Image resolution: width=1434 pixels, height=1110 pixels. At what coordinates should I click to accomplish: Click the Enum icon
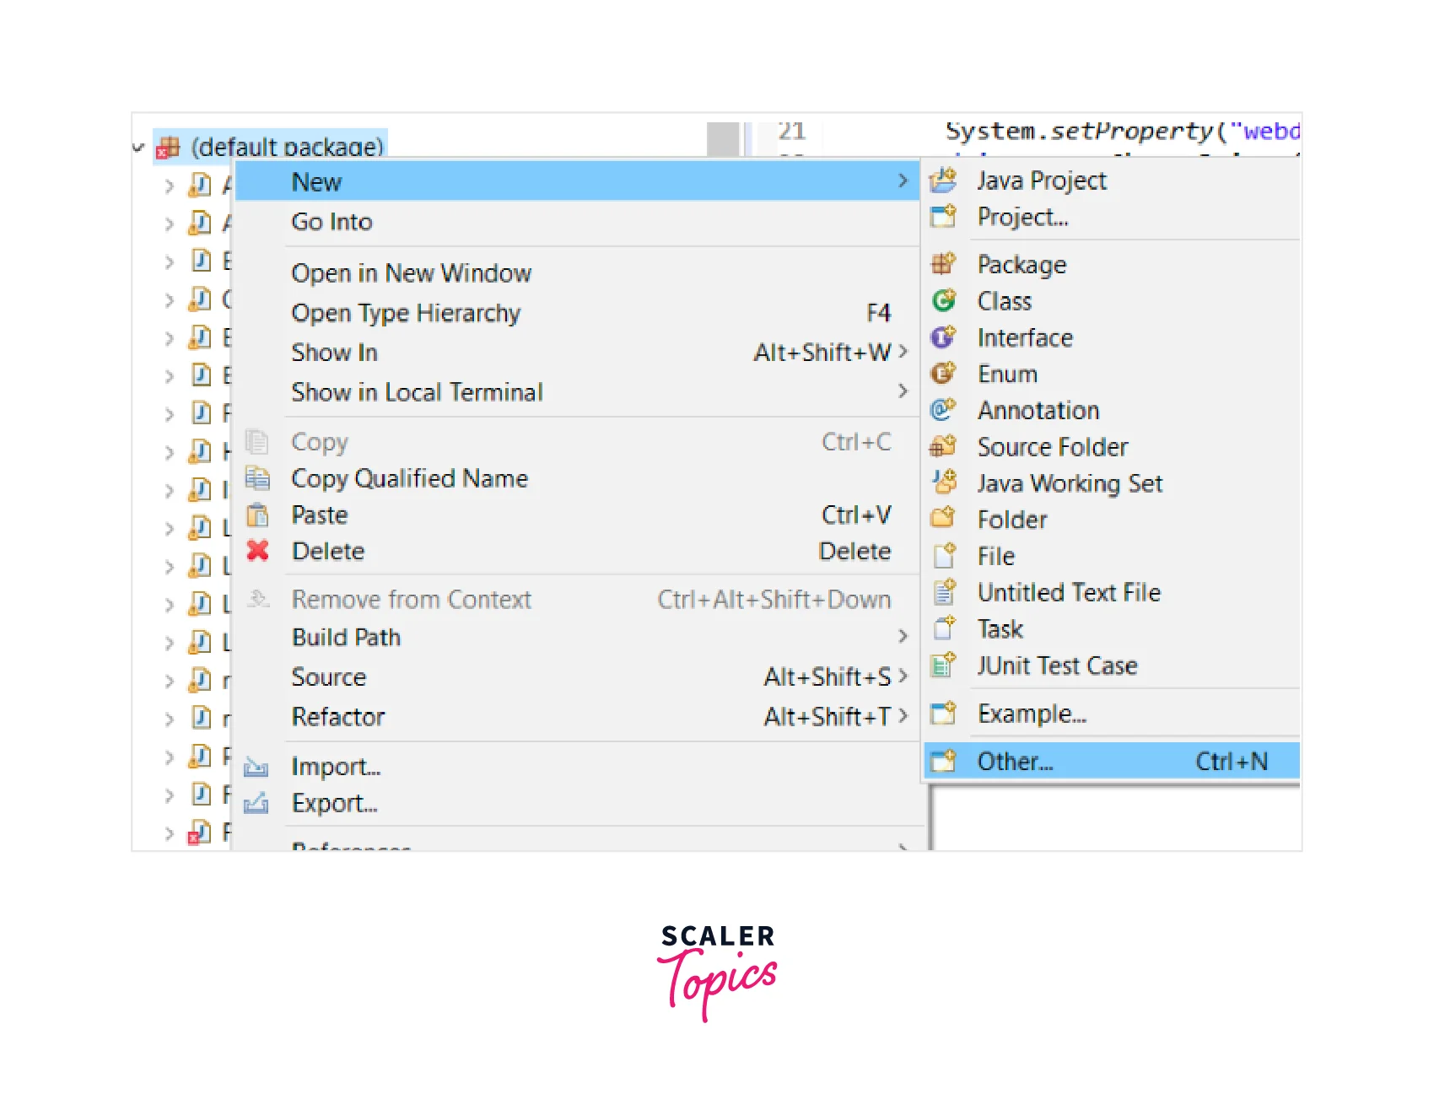coord(943,374)
